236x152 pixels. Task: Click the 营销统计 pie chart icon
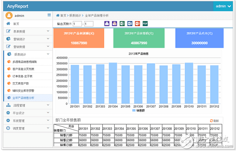(8, 39)
